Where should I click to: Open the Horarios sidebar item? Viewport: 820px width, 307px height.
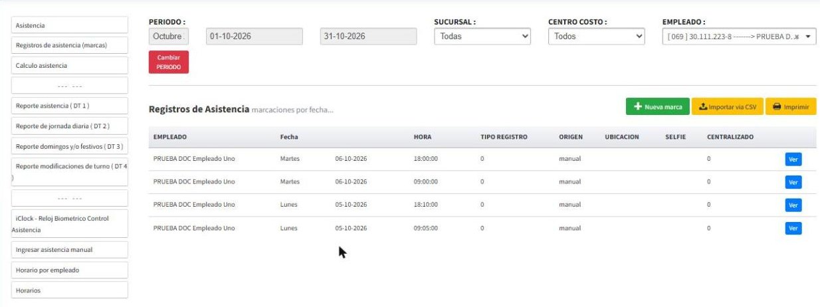[70, 290]
